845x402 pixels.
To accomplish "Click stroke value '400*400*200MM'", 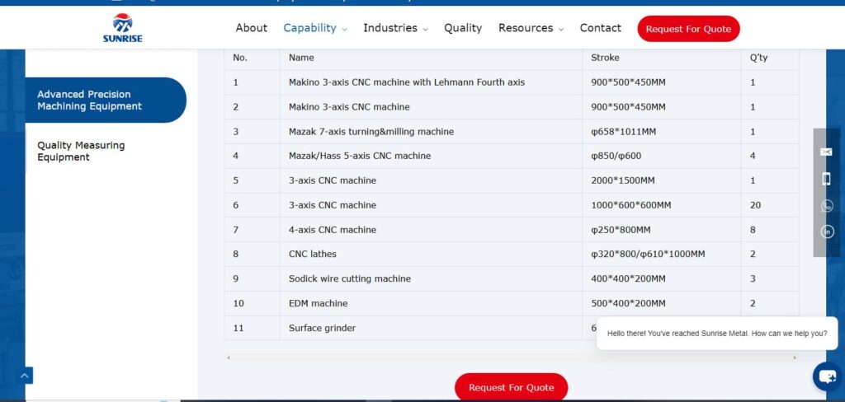I will pyautogui.click(x=628, y=278).
